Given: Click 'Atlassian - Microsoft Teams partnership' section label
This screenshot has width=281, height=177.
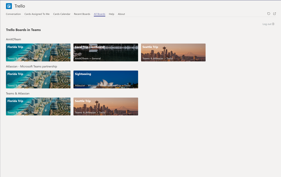Looking at the screenshot, I should click(x=31, y=66).
